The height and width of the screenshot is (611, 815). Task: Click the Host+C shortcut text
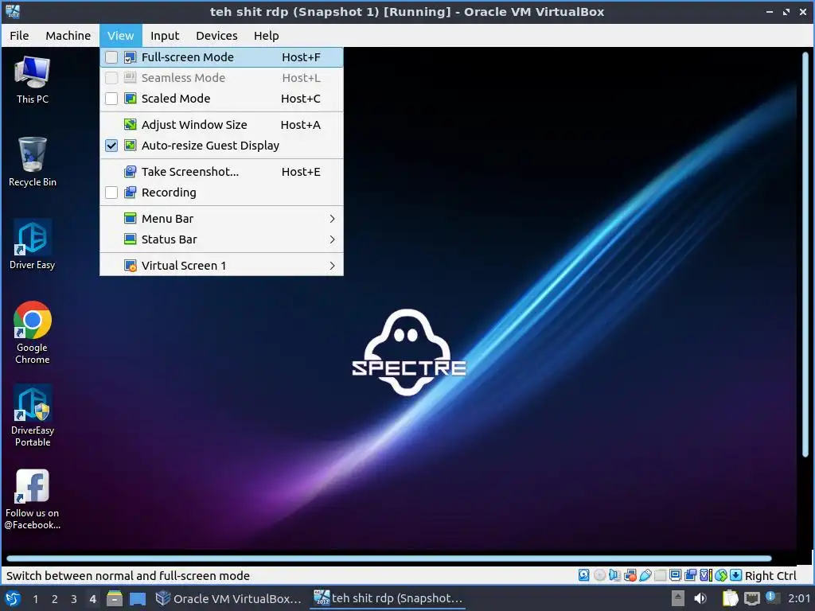300,99
